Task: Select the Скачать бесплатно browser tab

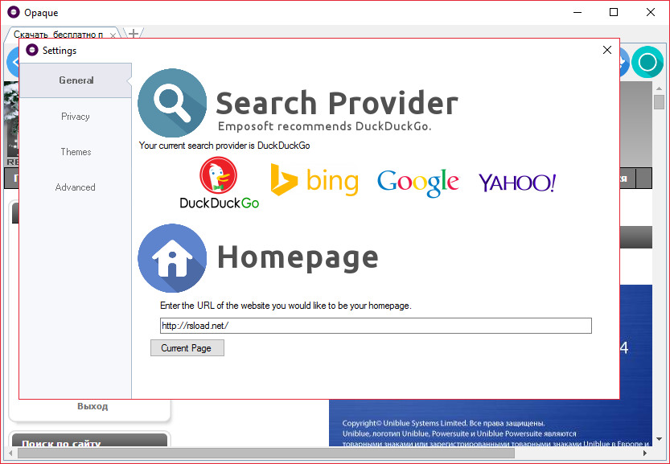Action: click(59, 35)
